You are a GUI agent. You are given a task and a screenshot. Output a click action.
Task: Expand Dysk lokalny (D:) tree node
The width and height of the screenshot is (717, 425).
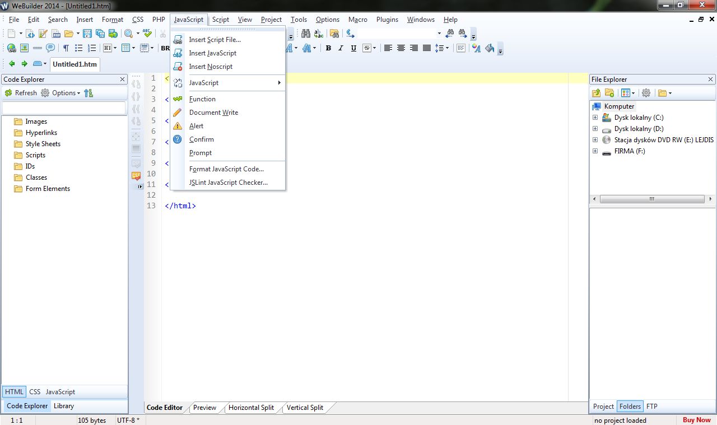tap(595, 129)
